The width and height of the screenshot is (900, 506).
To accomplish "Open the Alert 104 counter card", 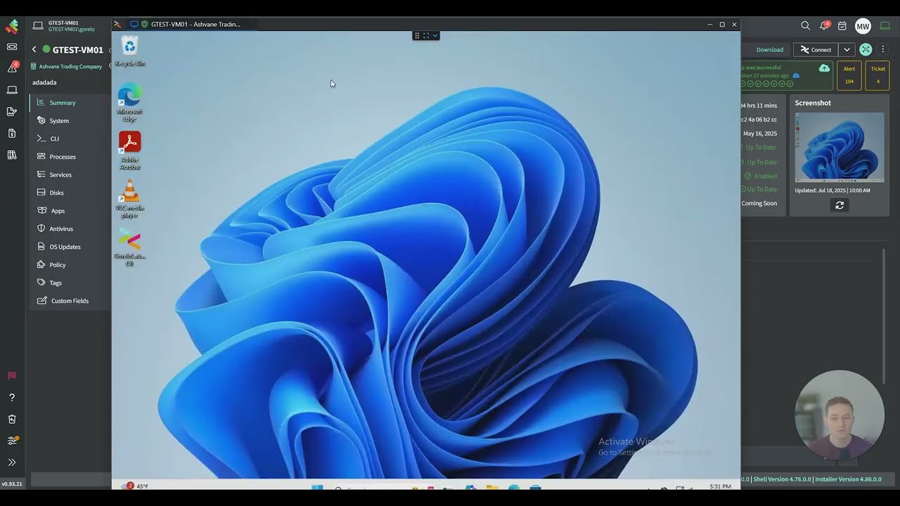I will tap(849, 75).
